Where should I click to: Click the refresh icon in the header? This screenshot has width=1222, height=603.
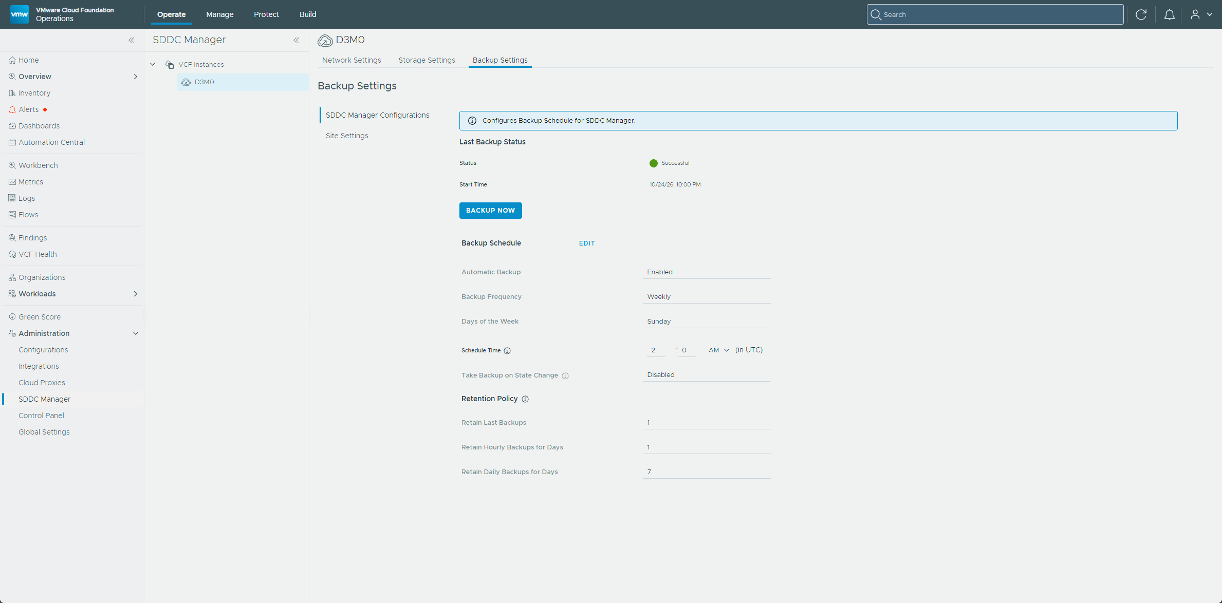[1141, 14]
